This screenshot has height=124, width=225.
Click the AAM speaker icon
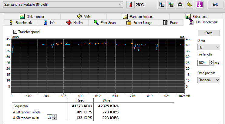79,16
